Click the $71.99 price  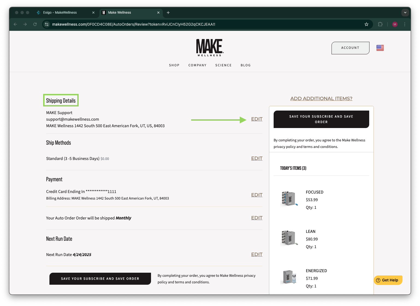pyautogui.click(x=312, y=278)
